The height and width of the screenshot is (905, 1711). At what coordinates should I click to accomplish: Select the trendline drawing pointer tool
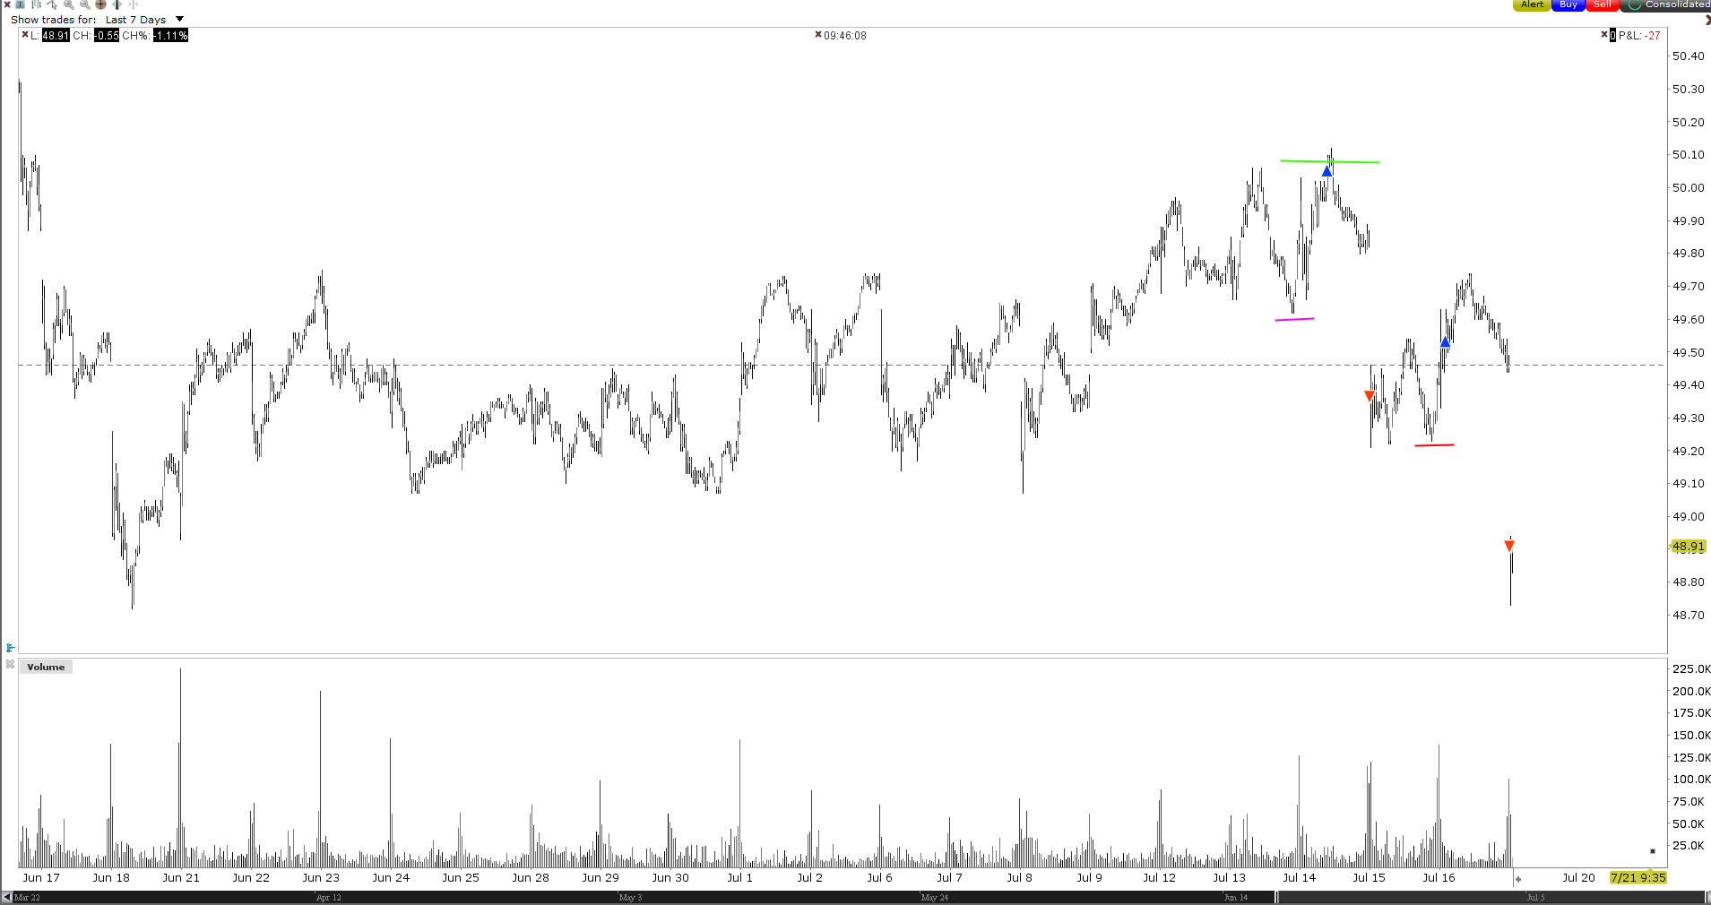52,4
